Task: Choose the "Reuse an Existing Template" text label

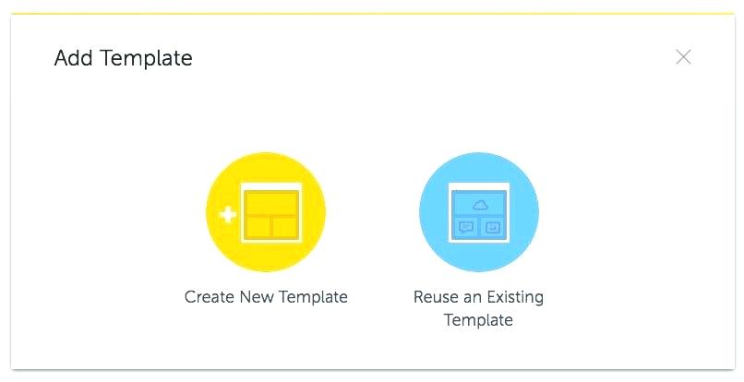Action: 478,308
